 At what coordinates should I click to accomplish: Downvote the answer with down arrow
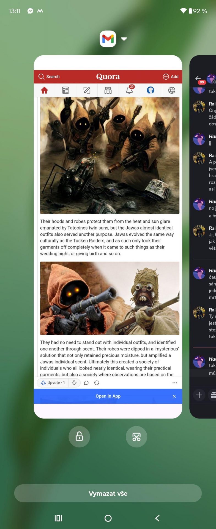[x=74, y=383]
